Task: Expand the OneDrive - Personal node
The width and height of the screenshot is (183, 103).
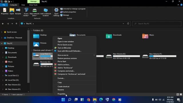Action: point(2,38)
